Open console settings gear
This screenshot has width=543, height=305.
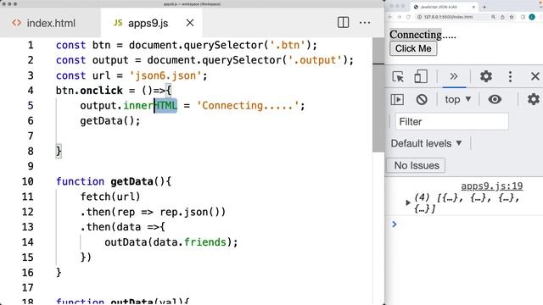pos(534,100)
